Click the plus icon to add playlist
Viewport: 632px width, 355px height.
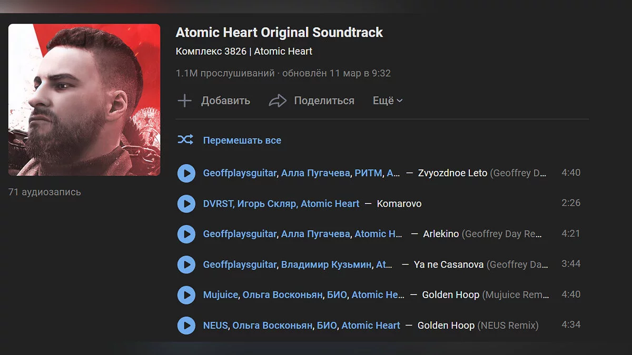tap(184, 100)
